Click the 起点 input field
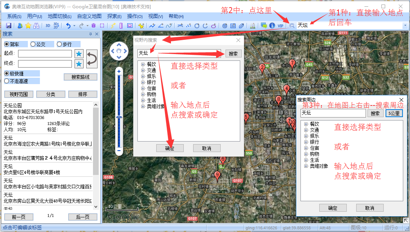The height and width of the screenshot is (232, 410). pyautogui.click(x=45, y=54)
